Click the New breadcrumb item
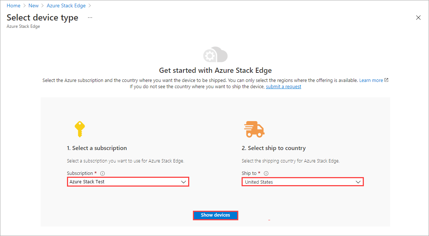The width and height of the screenshot is (429, 236). pyautogui.click(x=33, y=5)
